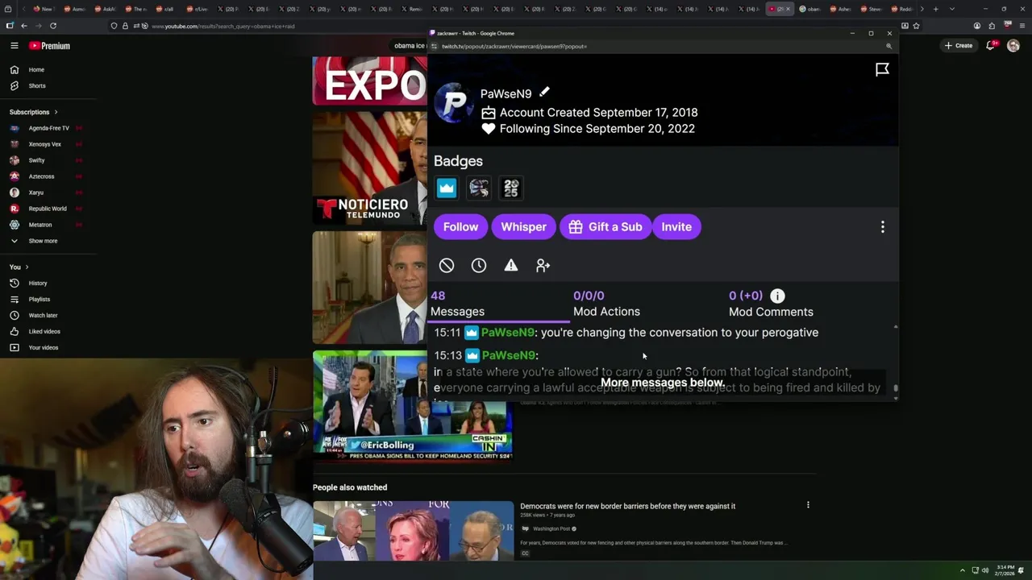Viewport: 1032px width, 580px height.
Task: Bookmark this page with the star icon
Action: pyautogui.click(x=916, y=26)
